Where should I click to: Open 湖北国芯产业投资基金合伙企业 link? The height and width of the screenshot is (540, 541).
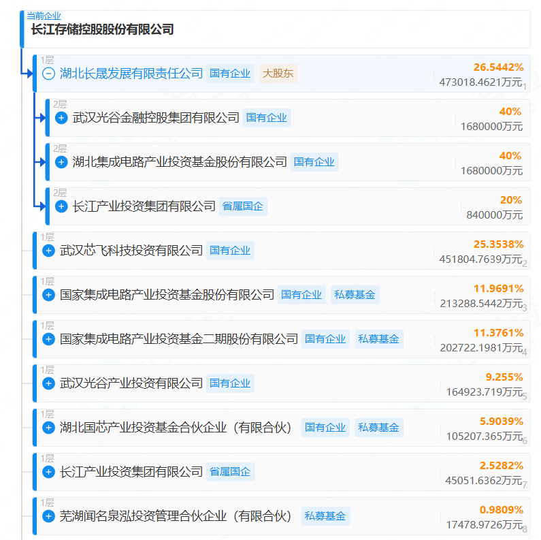point(176,428)
